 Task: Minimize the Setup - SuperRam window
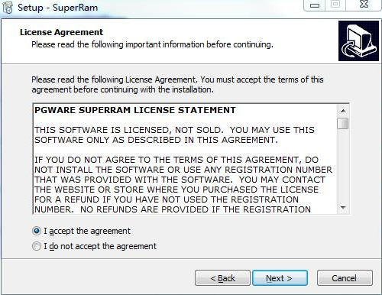(315, 5)
